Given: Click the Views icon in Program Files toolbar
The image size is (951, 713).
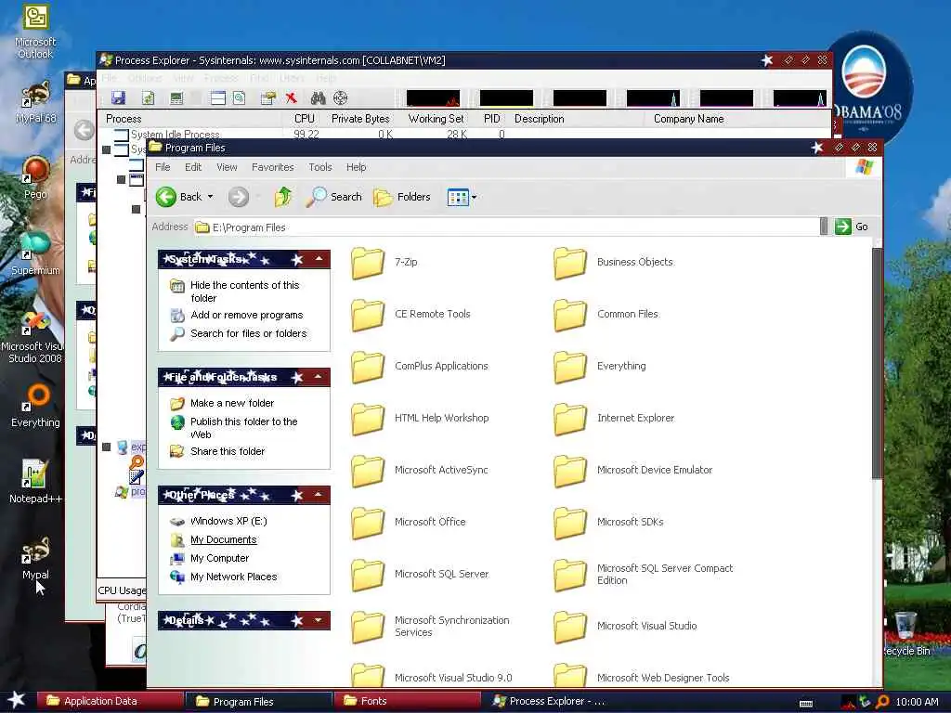Looking at the screenshot, I should [458, 197].
